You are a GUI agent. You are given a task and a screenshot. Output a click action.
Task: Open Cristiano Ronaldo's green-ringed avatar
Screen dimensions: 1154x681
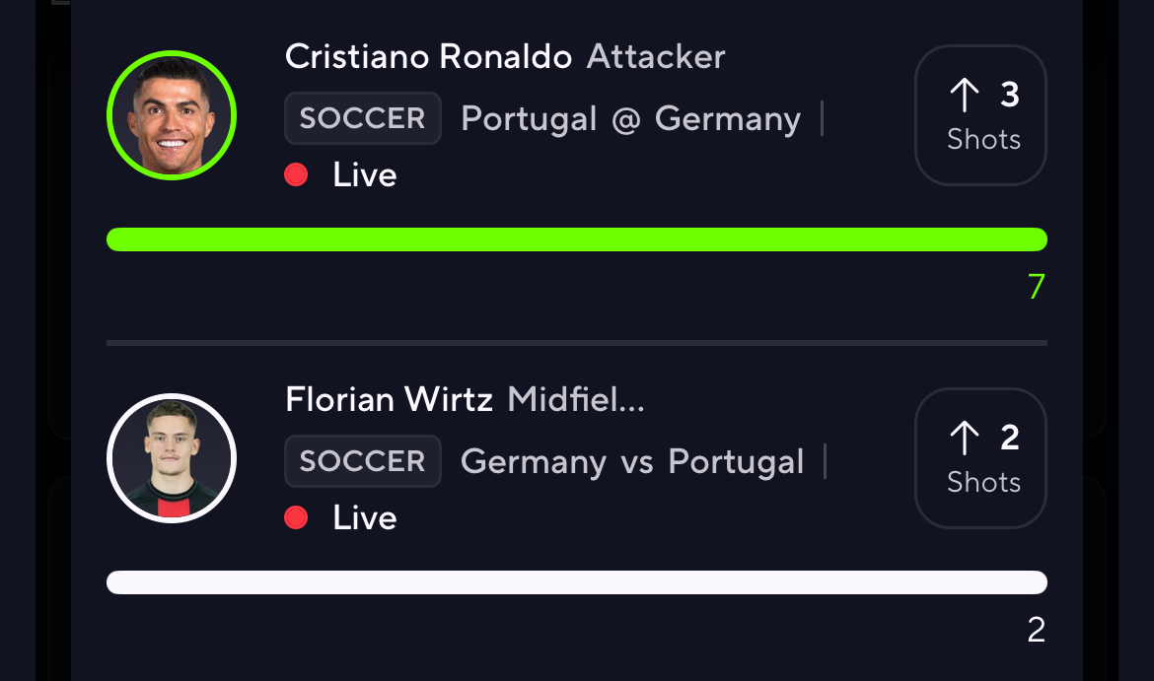(x=172, y=115)
